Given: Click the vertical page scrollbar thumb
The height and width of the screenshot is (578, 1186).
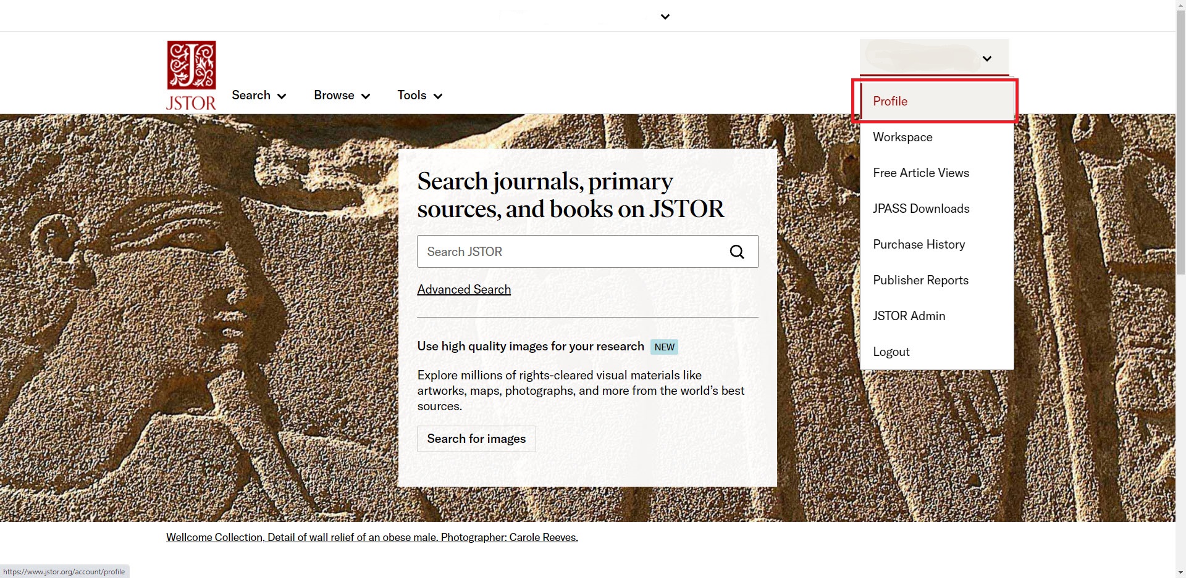Looking at the screenshot, I should point(1180,142).
